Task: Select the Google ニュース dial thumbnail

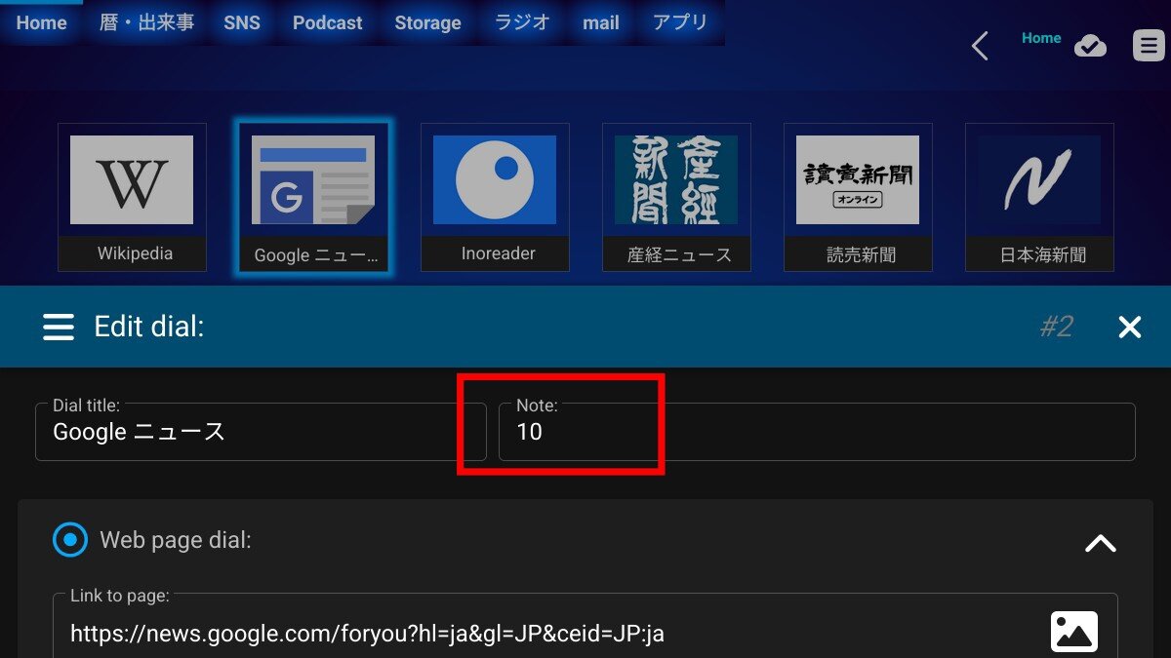Action: coord(313,197)
